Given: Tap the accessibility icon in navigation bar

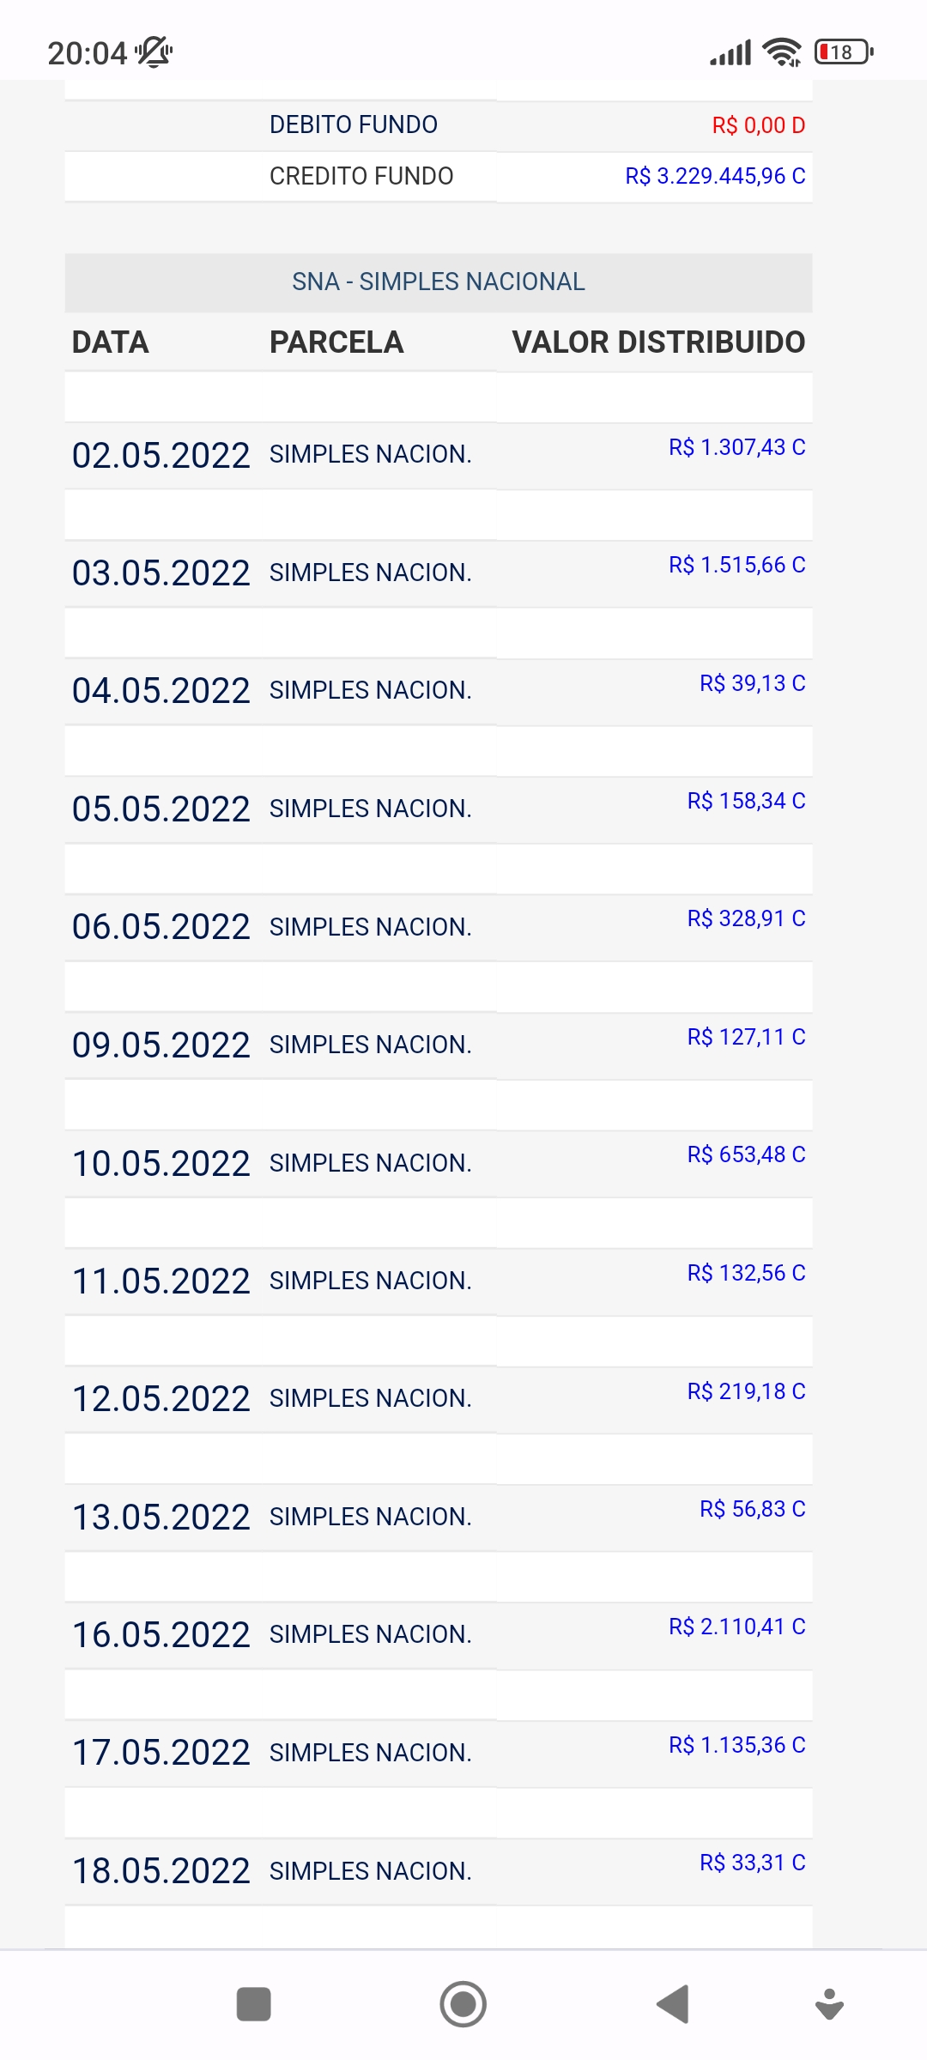Looking at the screenshot, I should [829, 2005].
